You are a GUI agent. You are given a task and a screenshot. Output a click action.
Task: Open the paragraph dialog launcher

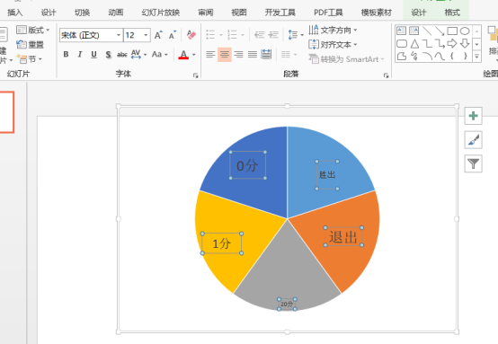(386, 75)
